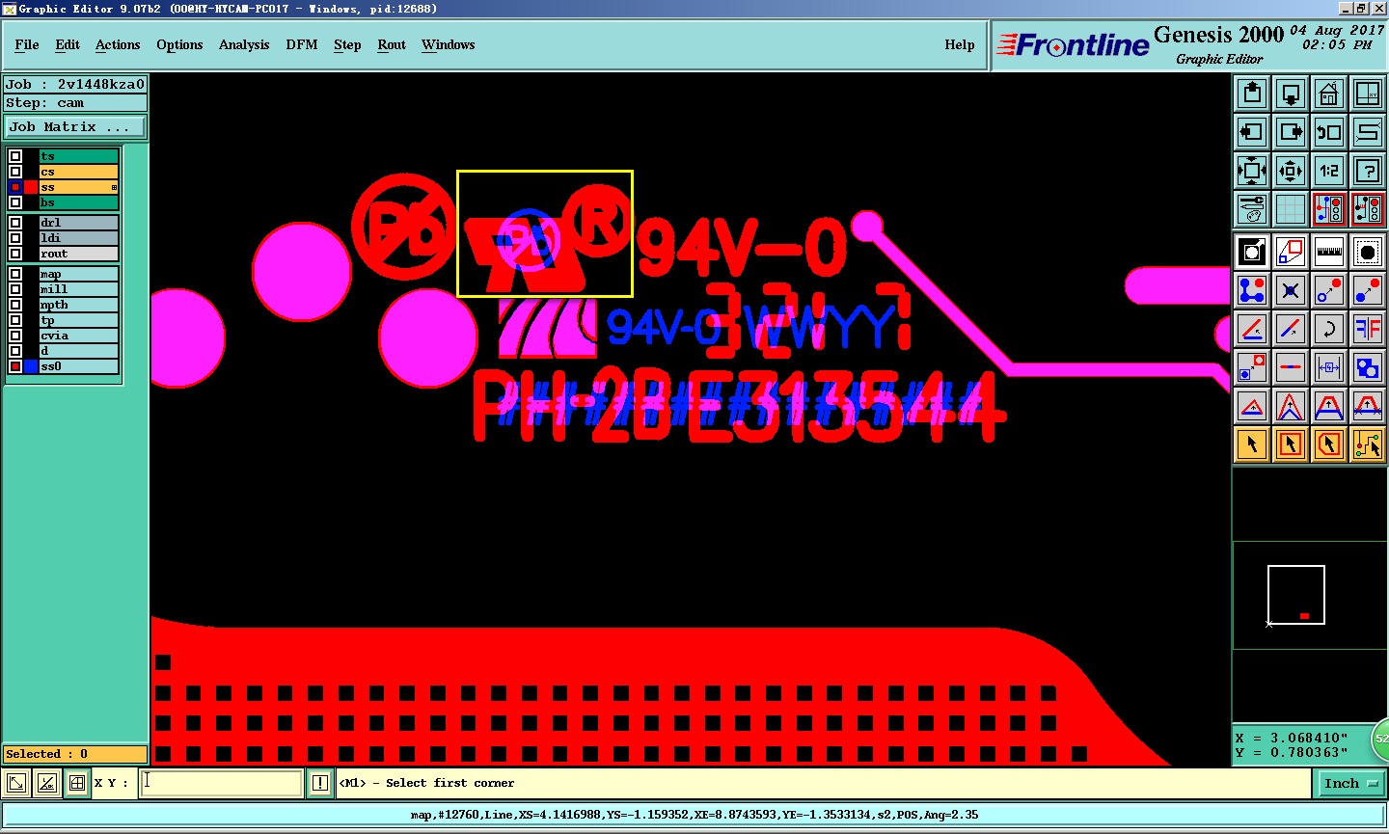Click the dimension bracket icon
The width and height of the screenshot is (1389, 834).
tap(1329, 367)
